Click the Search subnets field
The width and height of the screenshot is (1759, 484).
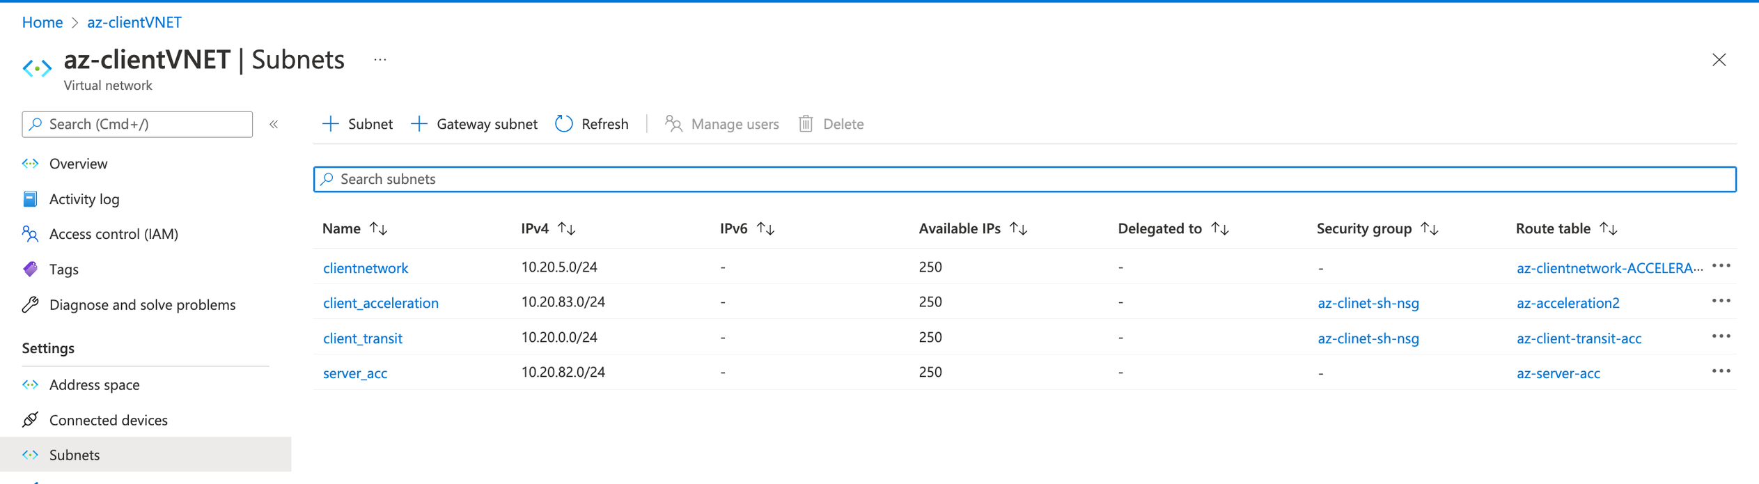pos(1024,179)
